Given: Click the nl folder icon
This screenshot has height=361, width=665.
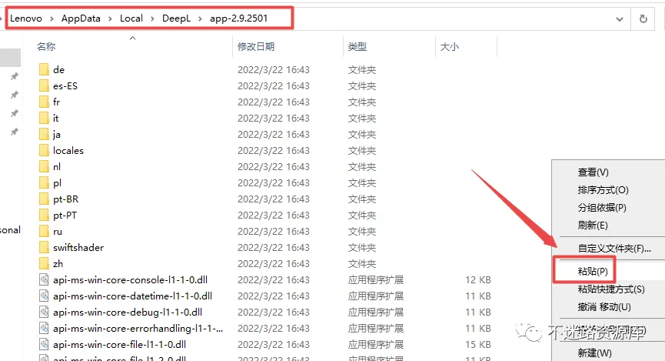Looking at the screenshot, I should [x=44, y=166].
